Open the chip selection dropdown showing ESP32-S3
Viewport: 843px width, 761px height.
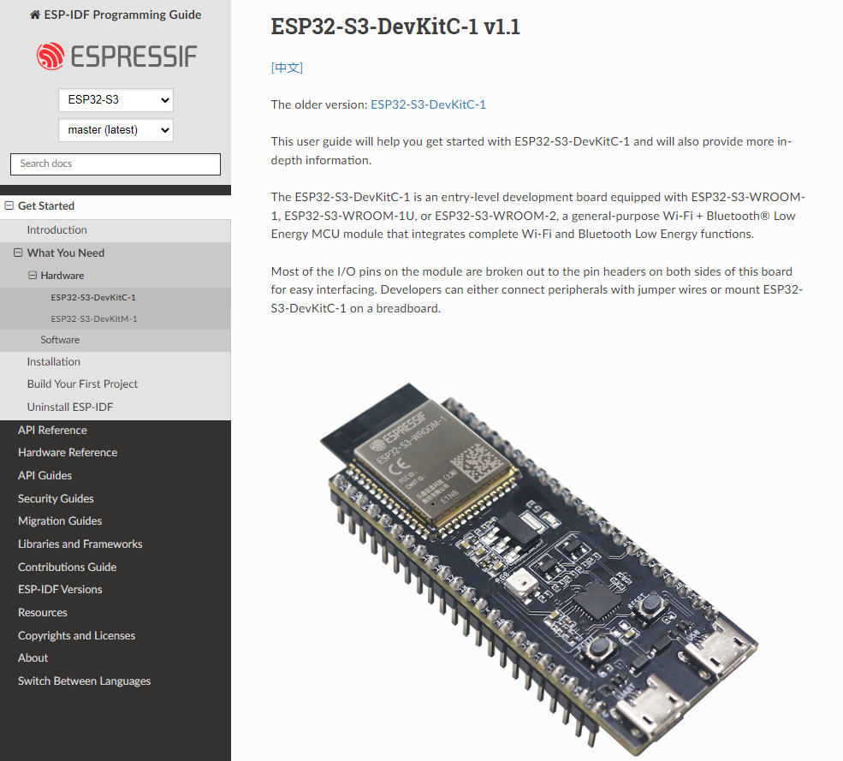(115, 99)
